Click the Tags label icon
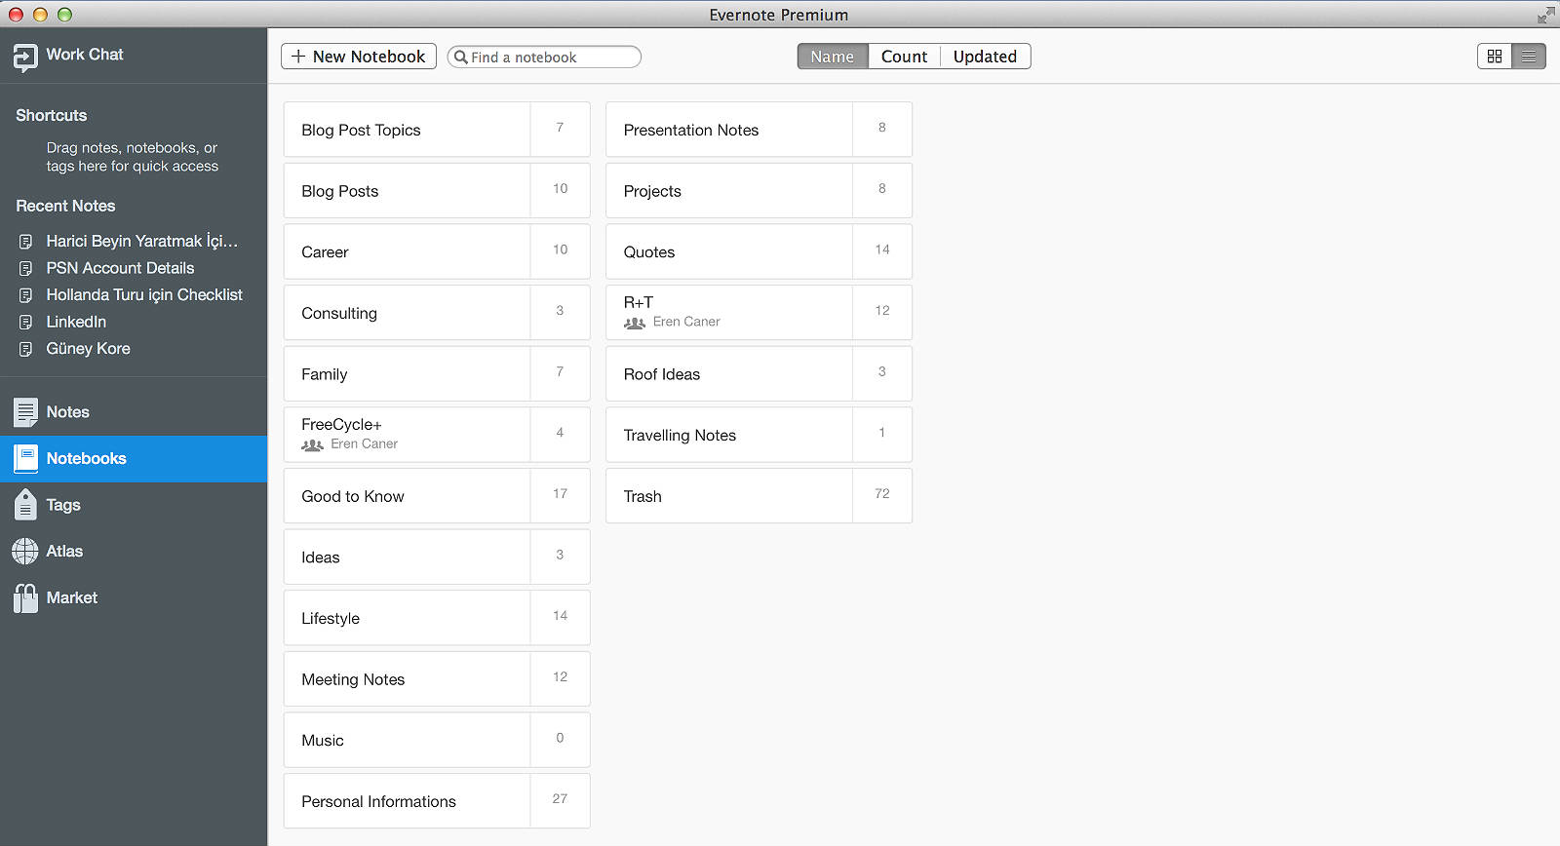Screen dimensions: 1560x846 25,505
